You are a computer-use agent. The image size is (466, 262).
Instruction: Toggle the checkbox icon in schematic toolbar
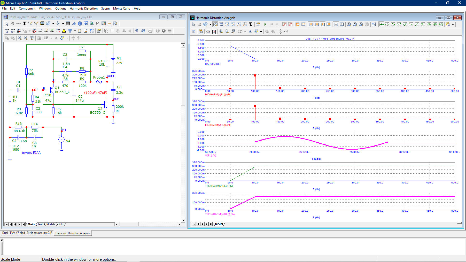point(98,24)
